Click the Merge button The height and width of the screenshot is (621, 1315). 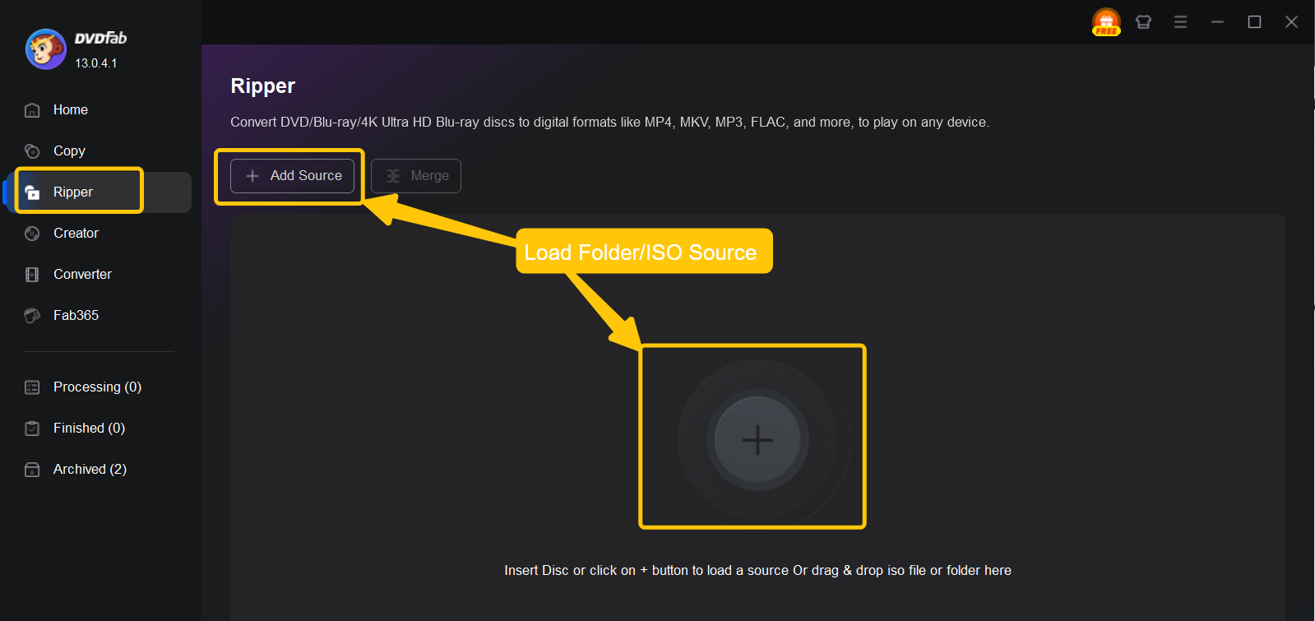pos(416,176)
